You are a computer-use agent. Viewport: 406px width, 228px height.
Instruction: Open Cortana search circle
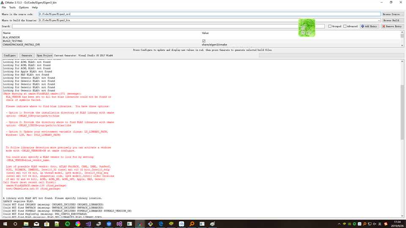point(15,224)
